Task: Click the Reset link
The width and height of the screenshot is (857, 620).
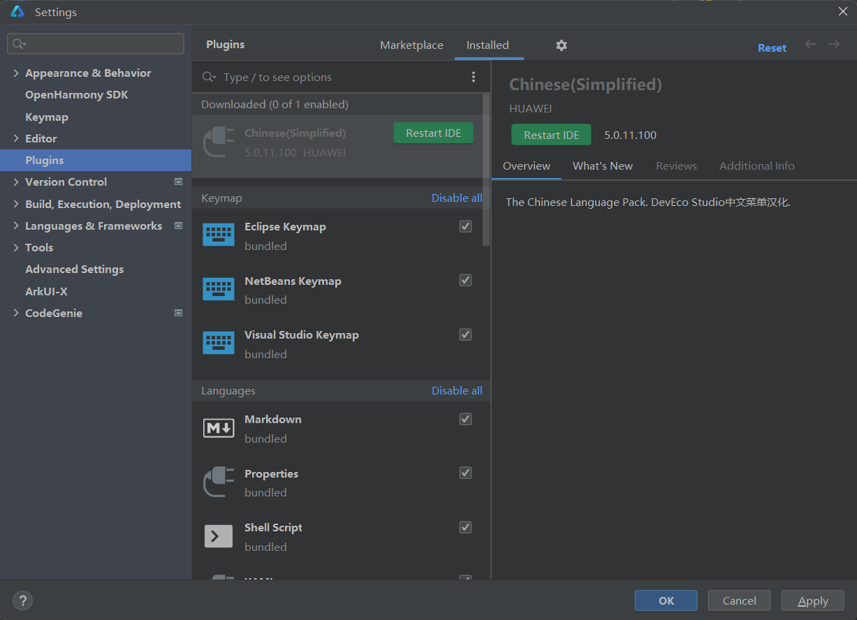Action: tap(772, 47)
